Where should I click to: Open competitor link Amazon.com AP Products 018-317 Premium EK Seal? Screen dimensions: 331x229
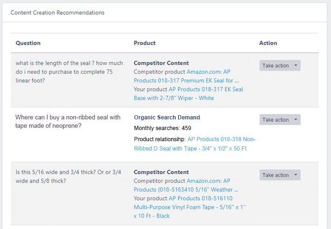pos(186,76)
